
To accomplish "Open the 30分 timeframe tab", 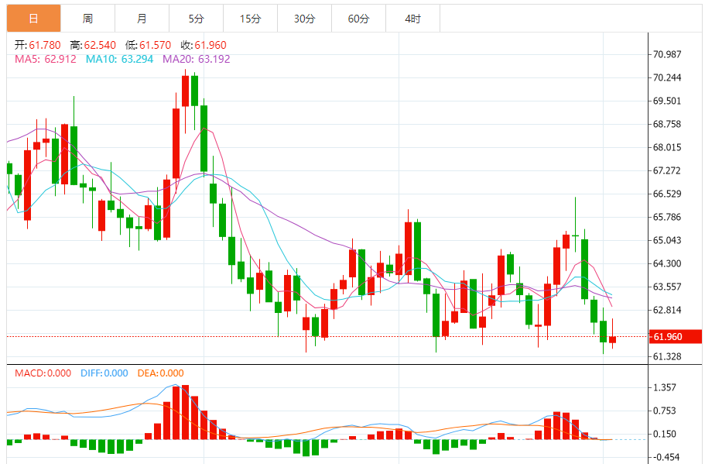I will (x=304, y=19).
